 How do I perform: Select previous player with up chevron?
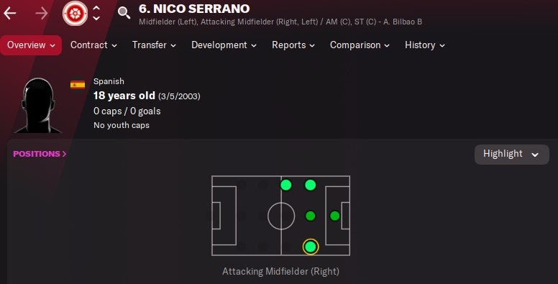[x=96, y=8]
